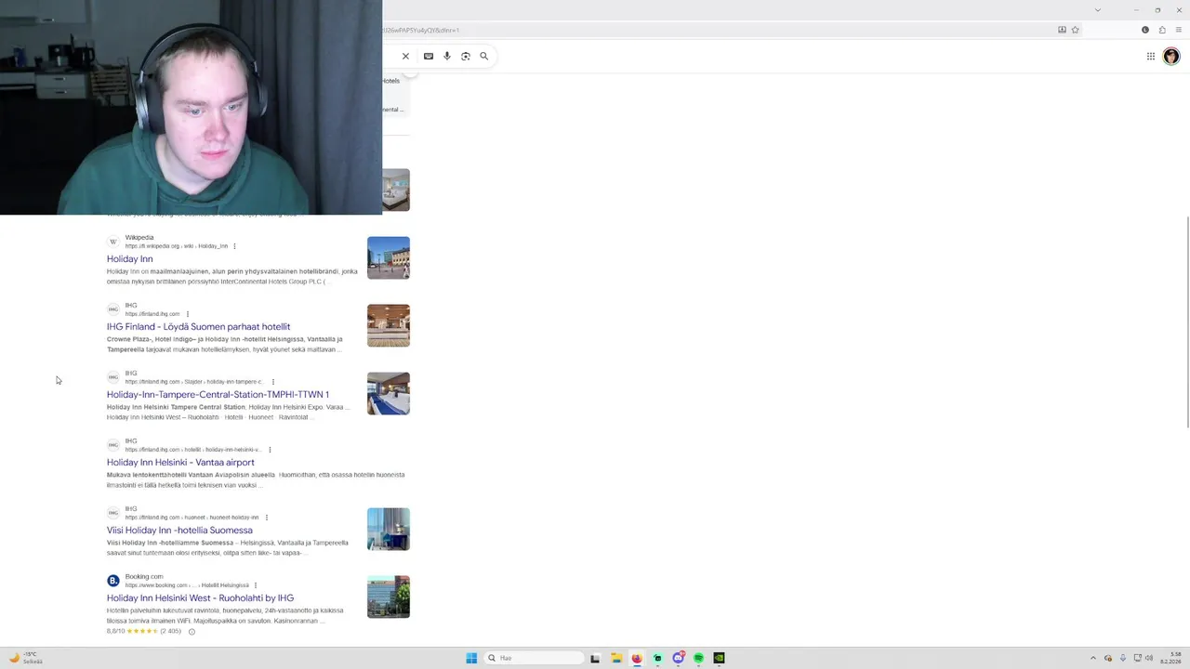Open Google Lens image search
Viewport: 1190px width, 669px height.
[x=466, y=56]
